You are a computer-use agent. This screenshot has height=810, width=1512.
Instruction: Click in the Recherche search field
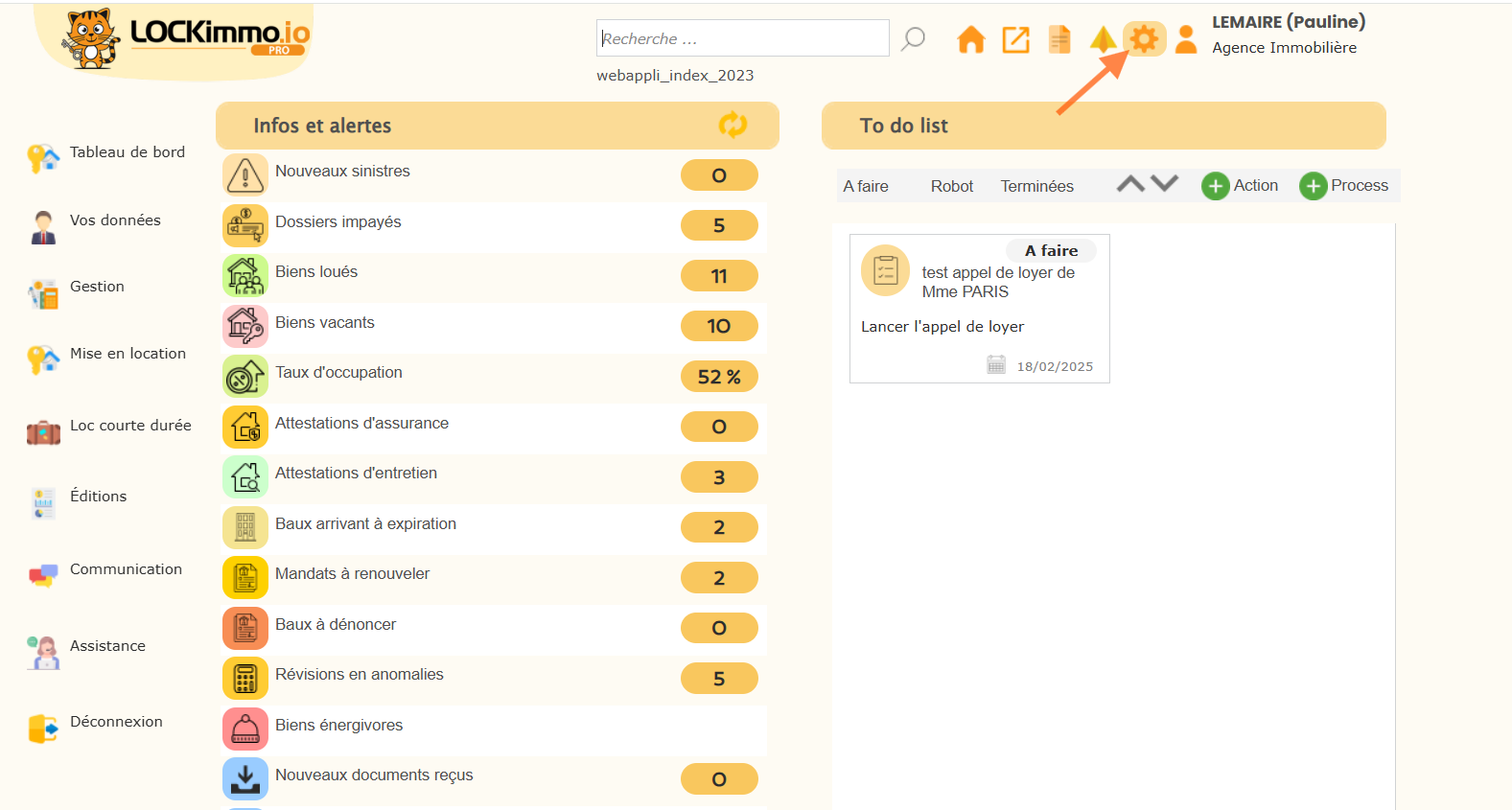(741, 38)
